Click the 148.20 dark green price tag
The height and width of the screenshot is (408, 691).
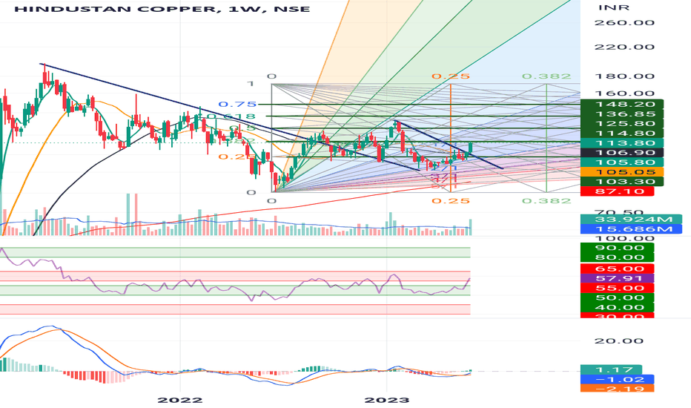622,105
